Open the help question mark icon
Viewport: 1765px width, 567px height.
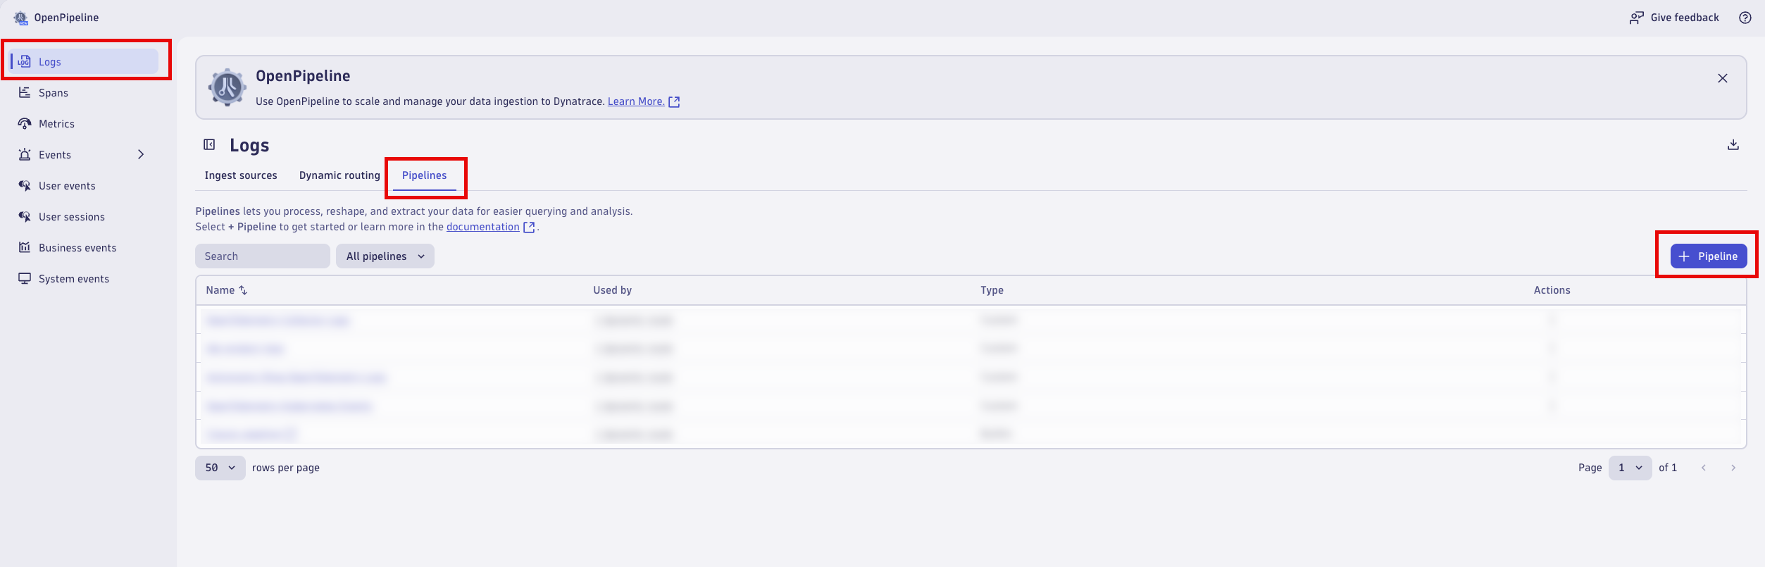click(x=1745, y=18)
